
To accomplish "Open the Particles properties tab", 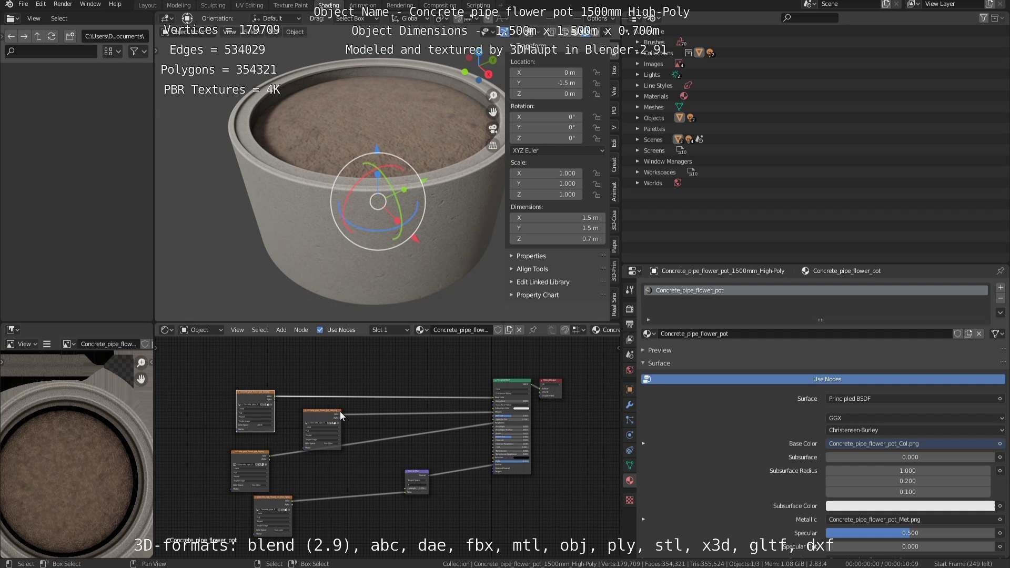I will tap(630, 420).
